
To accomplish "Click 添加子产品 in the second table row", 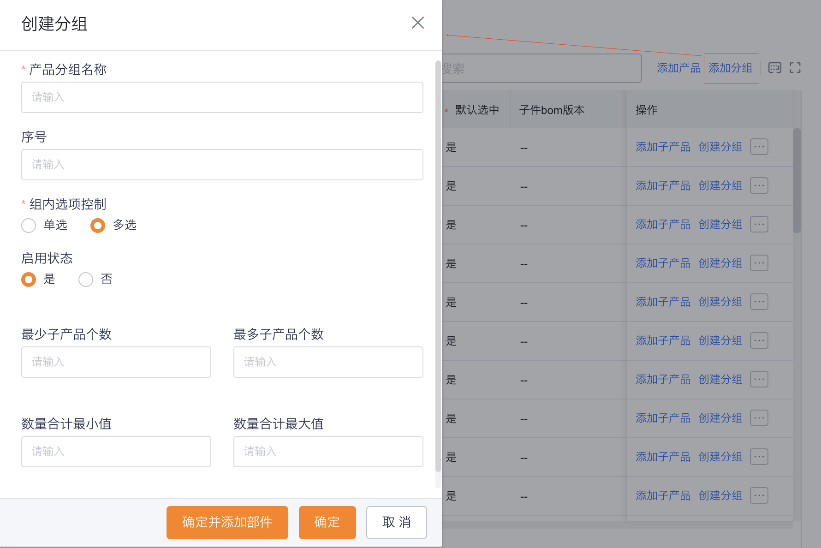I will 663,186.
